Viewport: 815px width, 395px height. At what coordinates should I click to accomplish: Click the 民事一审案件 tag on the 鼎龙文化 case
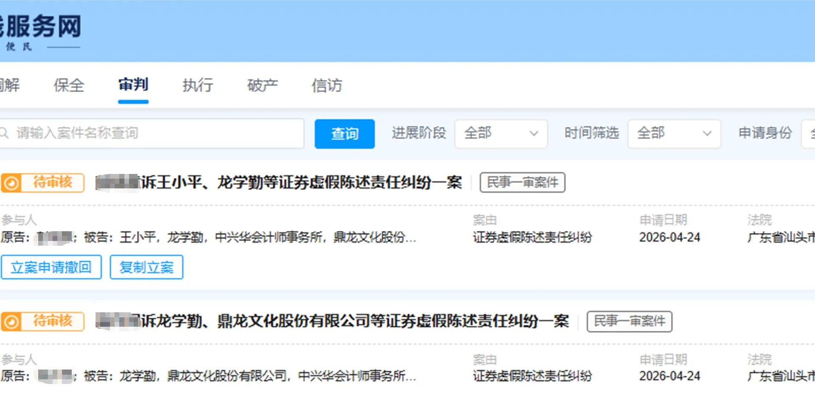coord(630,321)
